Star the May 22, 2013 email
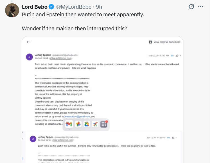214x163 pixels. 177,56
